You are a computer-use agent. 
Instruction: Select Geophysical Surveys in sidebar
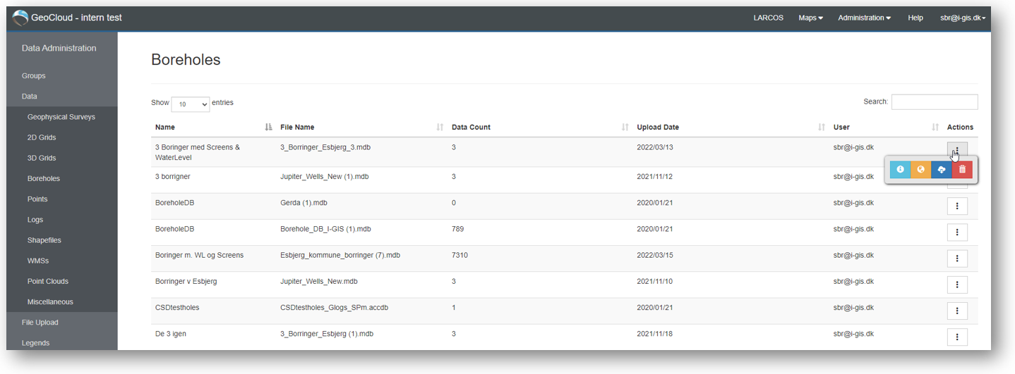coord(61,117)
